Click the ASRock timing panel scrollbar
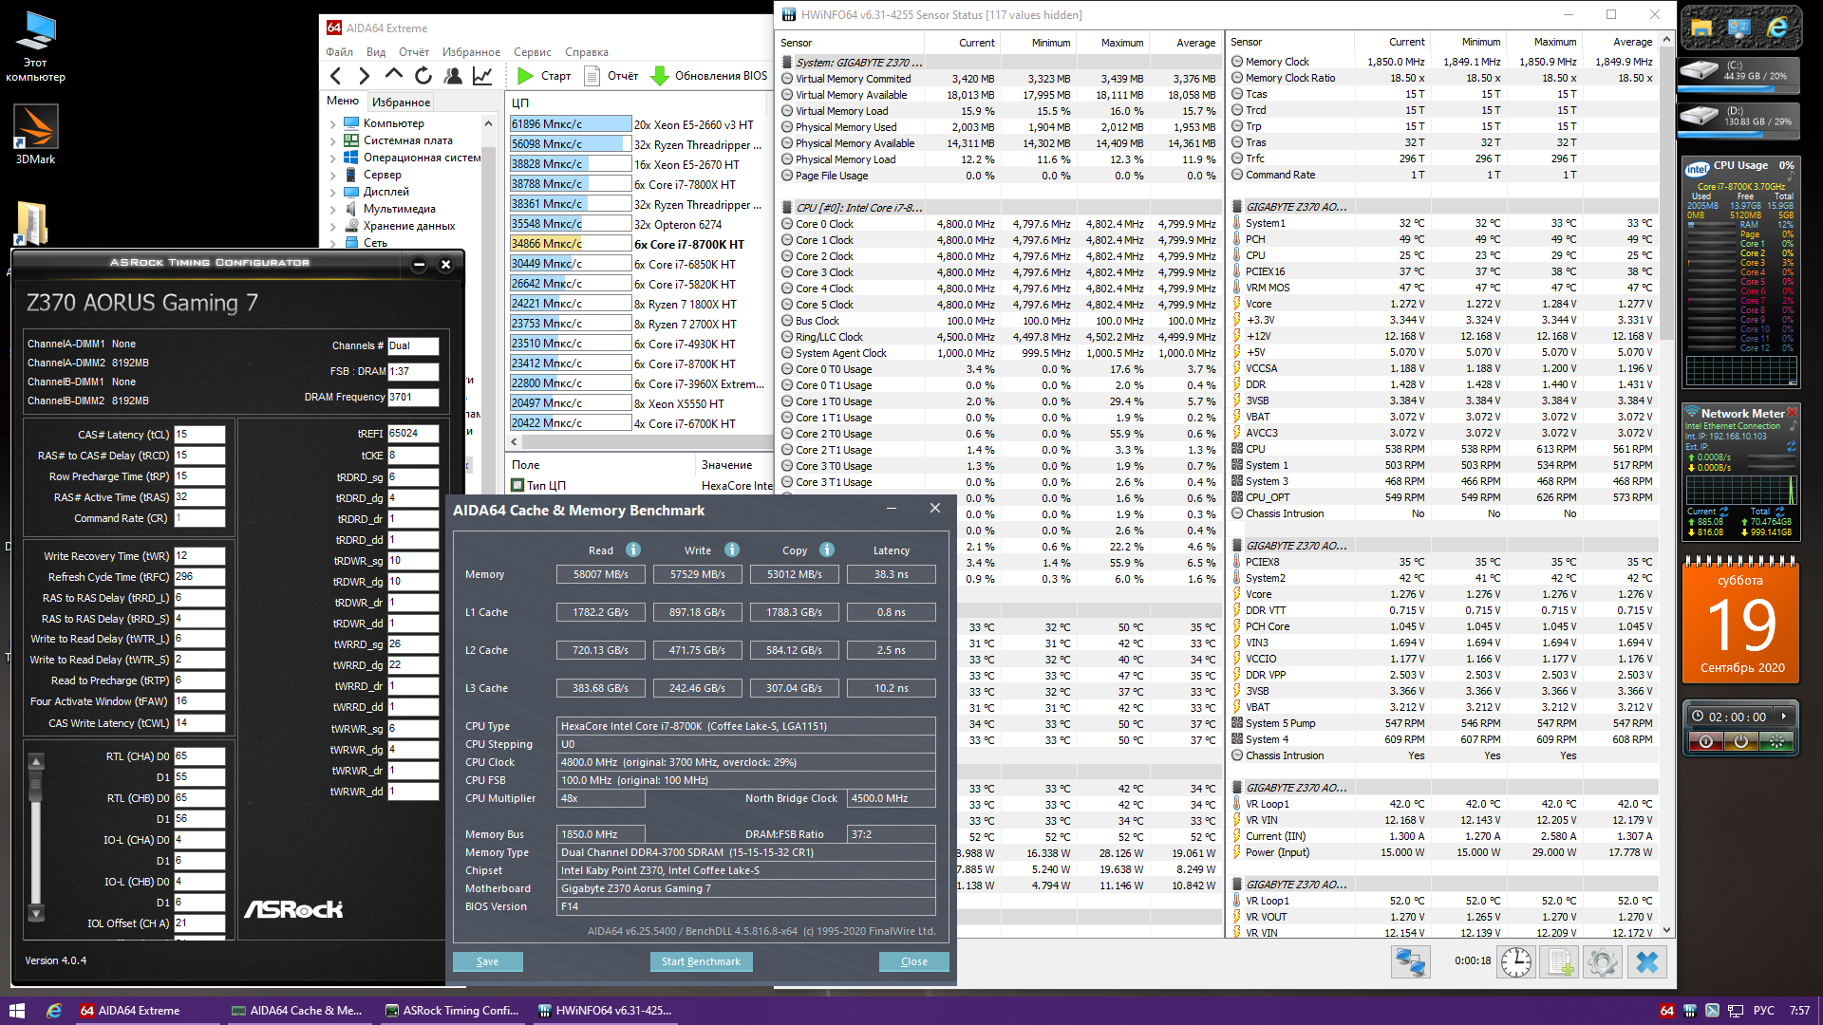Screen dimensions: 1823x1025 [x=36, y=835]
